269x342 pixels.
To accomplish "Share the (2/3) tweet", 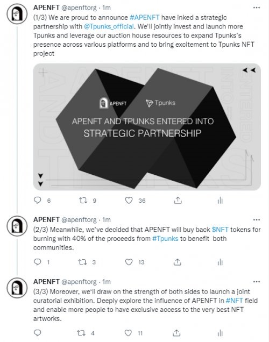I will (178, 262).
